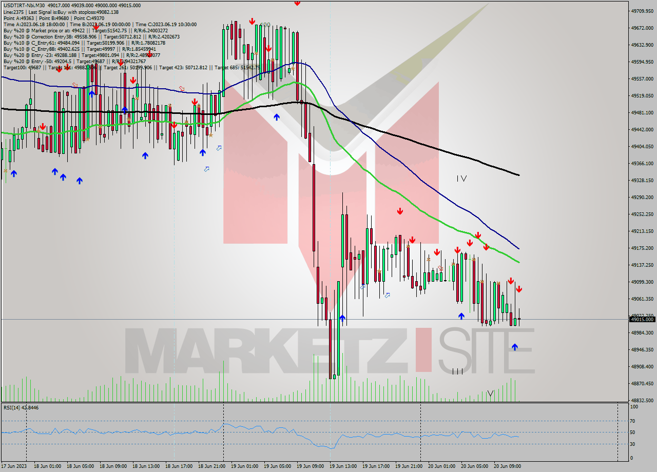Click the 48832.500 price axis label
This screenshot has height=472, width=657.
tap(642, 400)
